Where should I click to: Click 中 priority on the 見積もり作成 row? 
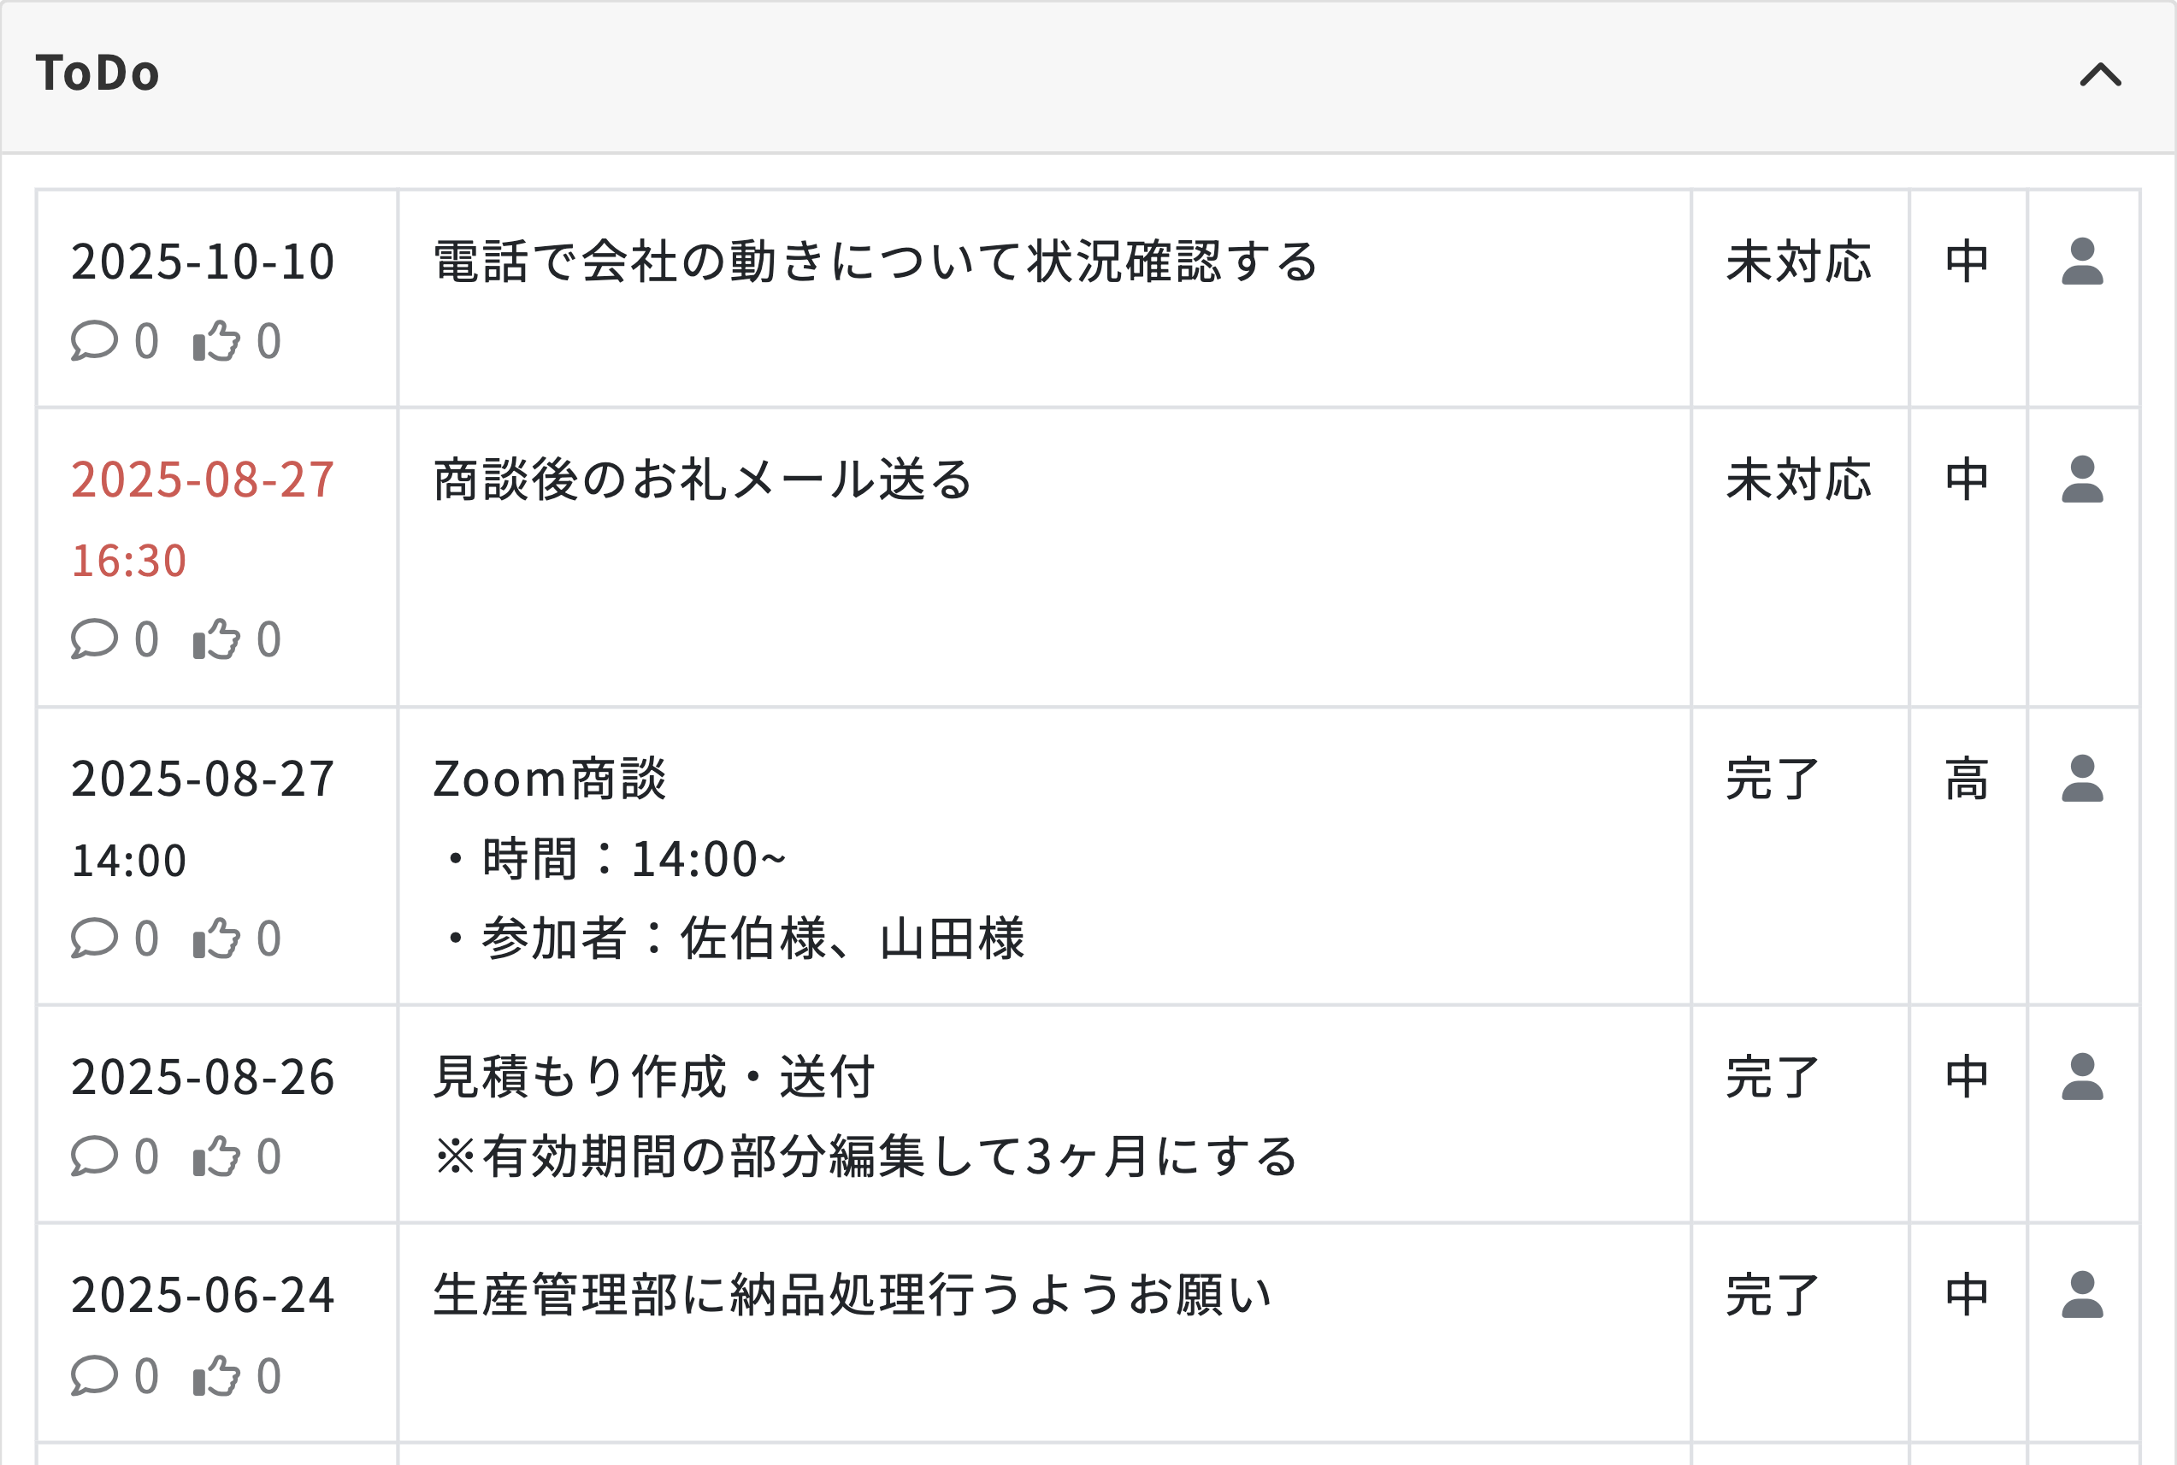pos(1967,1077)
